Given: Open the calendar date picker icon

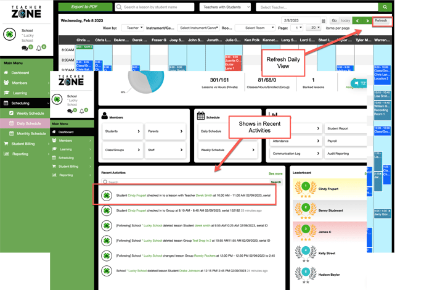Looking at the screenshot, I should tap(324, 20).
